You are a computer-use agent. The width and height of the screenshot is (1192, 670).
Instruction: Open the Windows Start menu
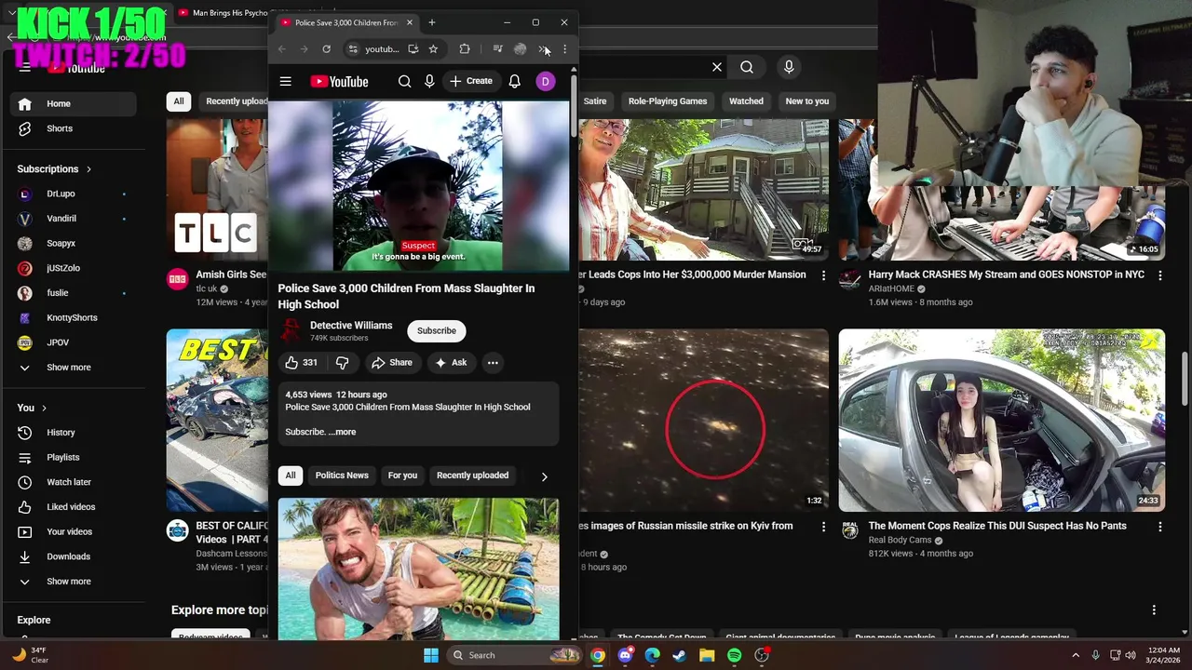point(431,655)
